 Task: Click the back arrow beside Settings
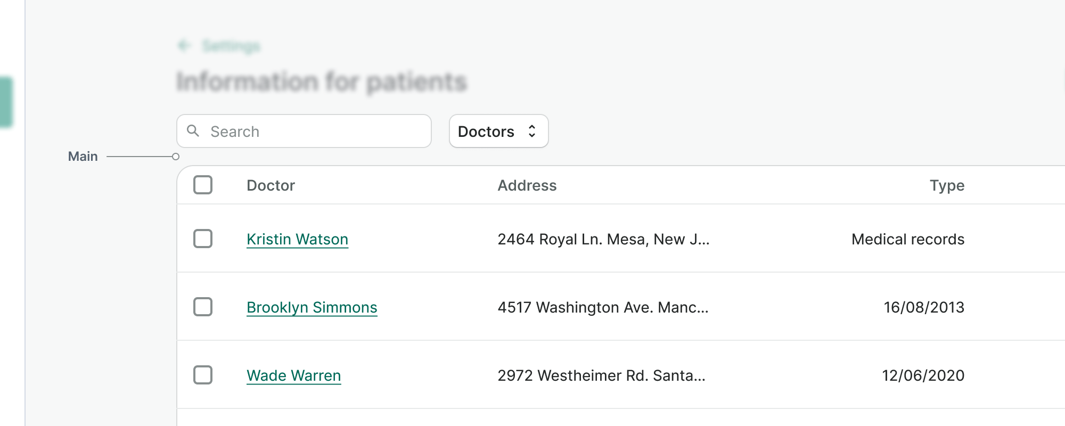[x=184, y=46]
